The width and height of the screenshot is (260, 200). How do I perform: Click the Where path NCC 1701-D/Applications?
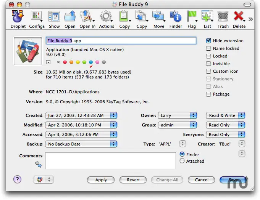[73, 92]
